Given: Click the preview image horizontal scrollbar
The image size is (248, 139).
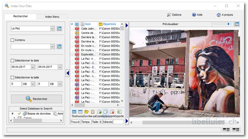Looking at the screenshot, I should [x=184, y=122].
